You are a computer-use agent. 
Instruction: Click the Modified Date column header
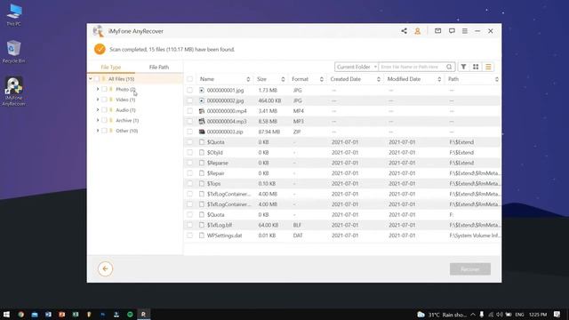[404, 79]
